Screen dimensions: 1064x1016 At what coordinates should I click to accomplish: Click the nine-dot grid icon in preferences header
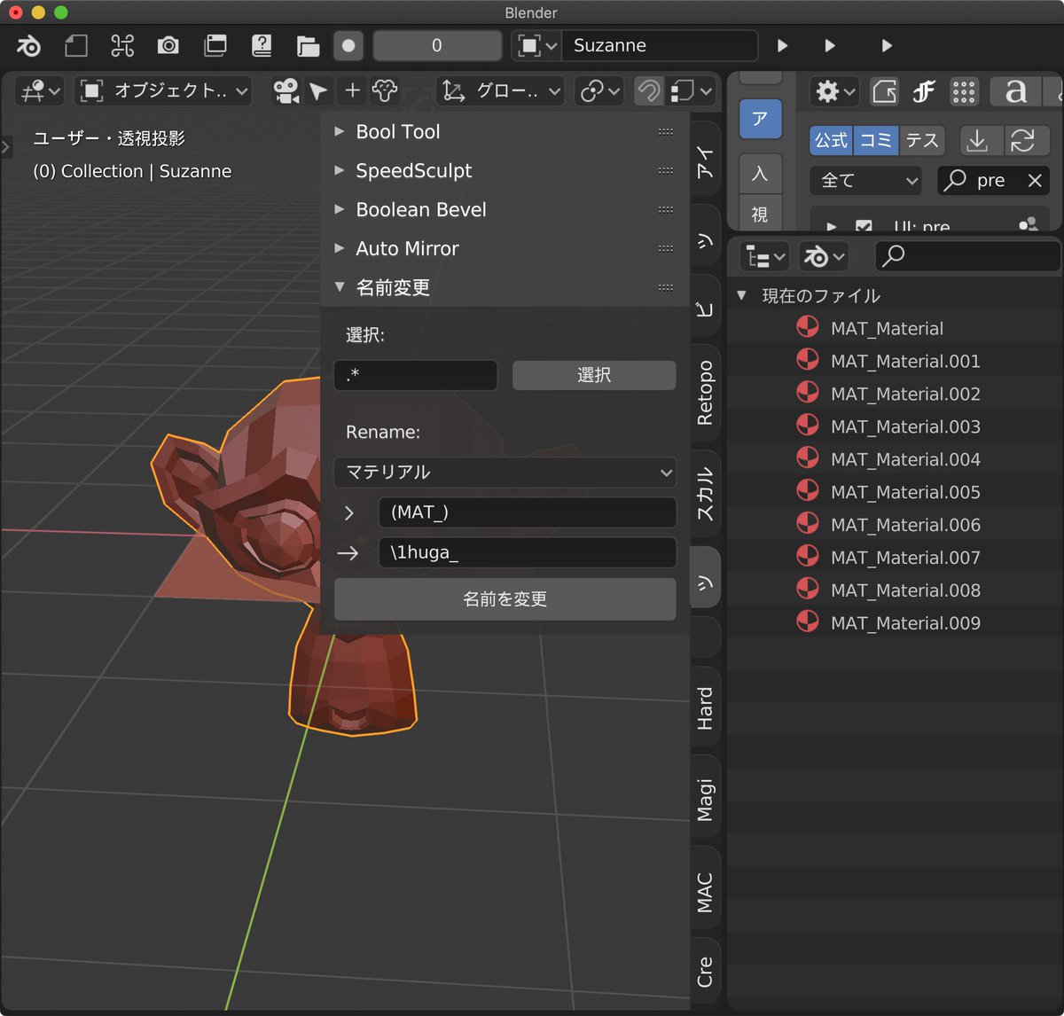click(964, 91)
